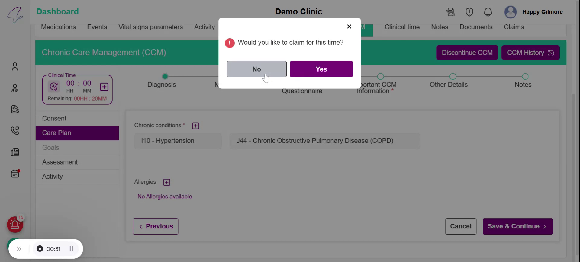Pause the screen recording
This screenshot has width=580, height=262.
tap(72, 249)
